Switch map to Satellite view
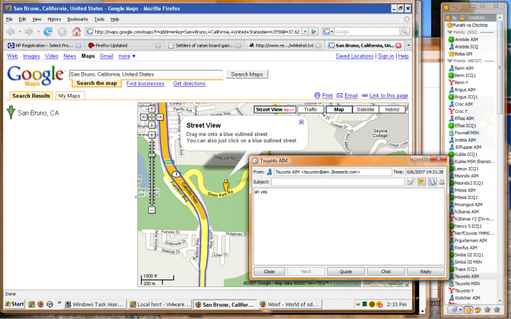Viewport: 511px width, 319px height. click(365, 110)
